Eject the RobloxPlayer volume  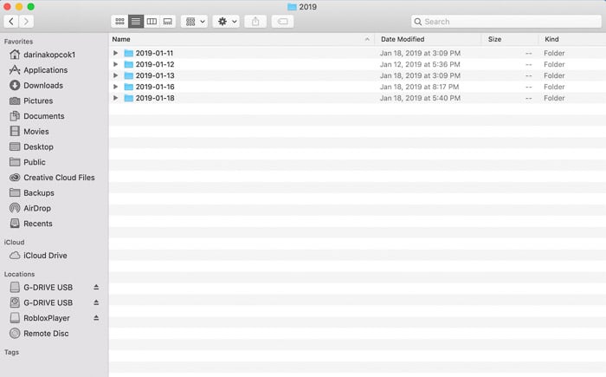96,318
